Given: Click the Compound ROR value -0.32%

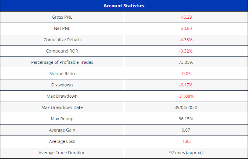Looking at the screenshot, I should (186, 51).
